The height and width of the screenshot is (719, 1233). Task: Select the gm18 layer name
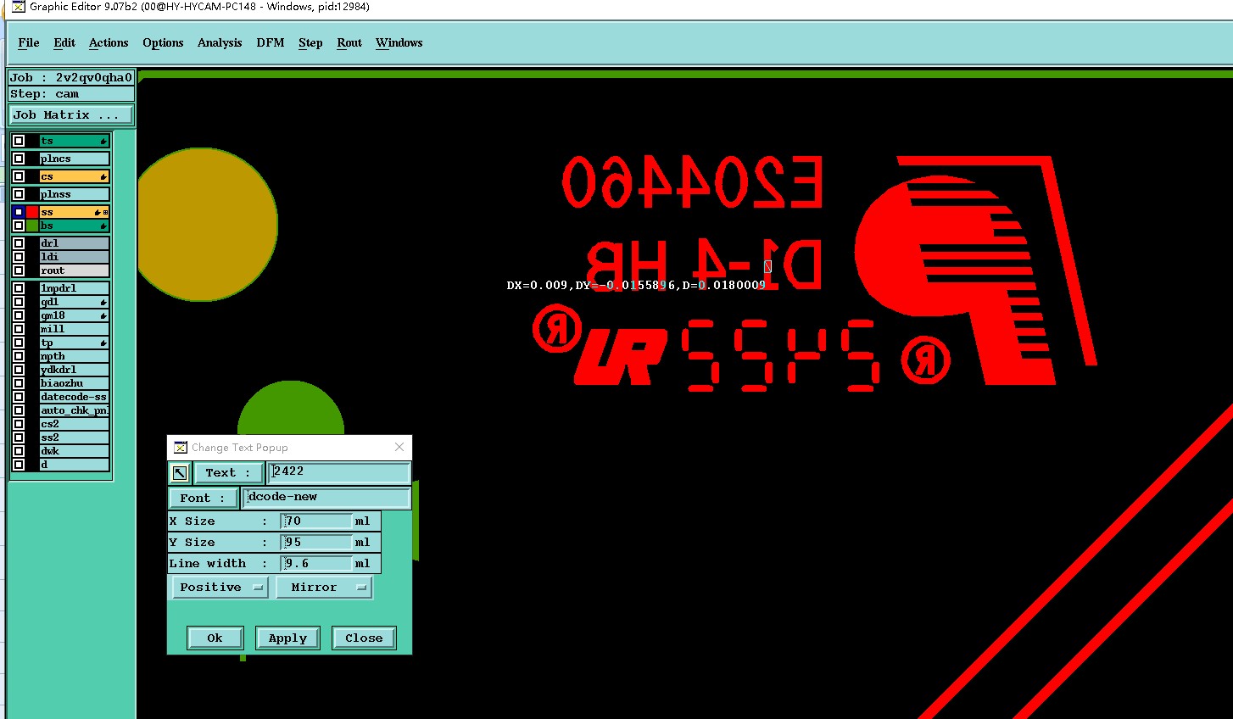pyautogui.click(x=74, y=315)
